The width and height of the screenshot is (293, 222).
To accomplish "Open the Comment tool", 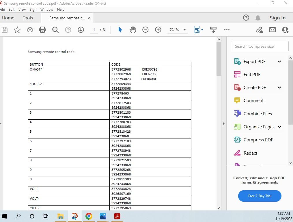I will [x=249, y=101].
